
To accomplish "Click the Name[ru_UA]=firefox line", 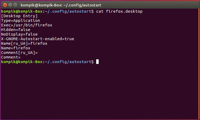I will (x=24, y=43).
